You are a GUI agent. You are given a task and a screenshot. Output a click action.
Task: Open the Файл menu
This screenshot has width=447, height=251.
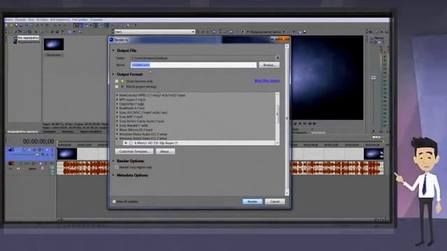click(8, 20)
